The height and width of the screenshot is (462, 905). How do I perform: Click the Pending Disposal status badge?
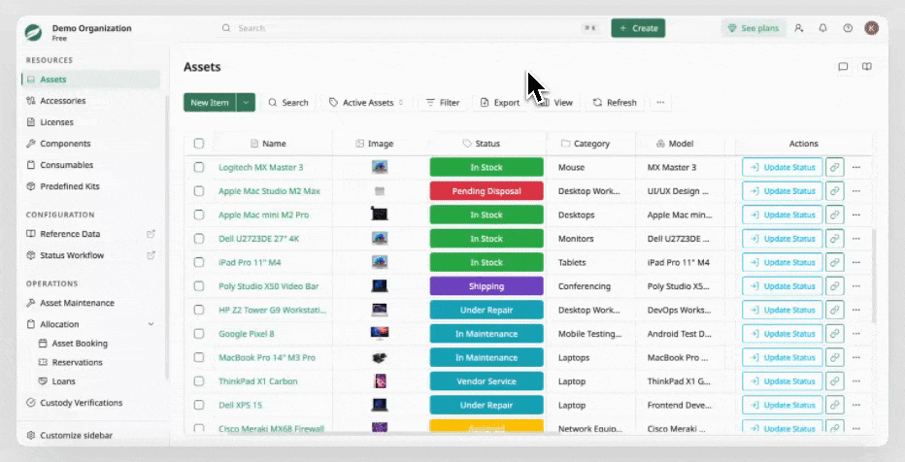486,191
